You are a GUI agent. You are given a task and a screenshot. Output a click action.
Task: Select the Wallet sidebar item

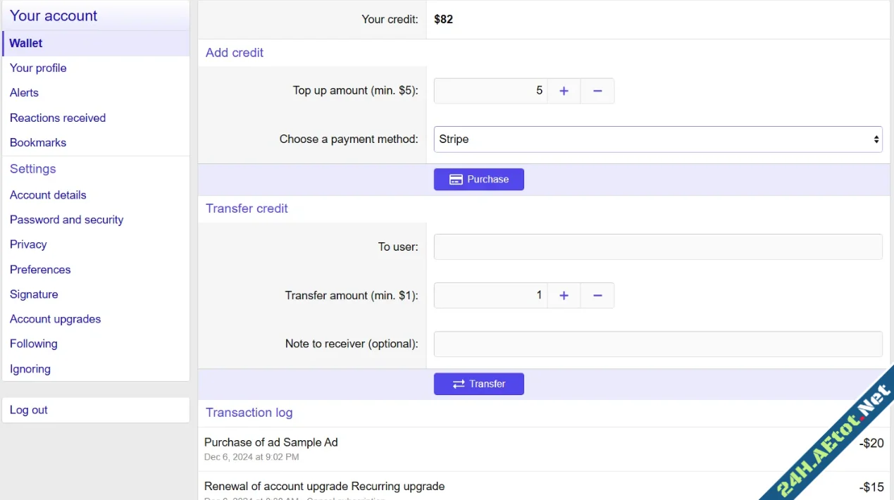pyautogui.click(x=26, y=44)
